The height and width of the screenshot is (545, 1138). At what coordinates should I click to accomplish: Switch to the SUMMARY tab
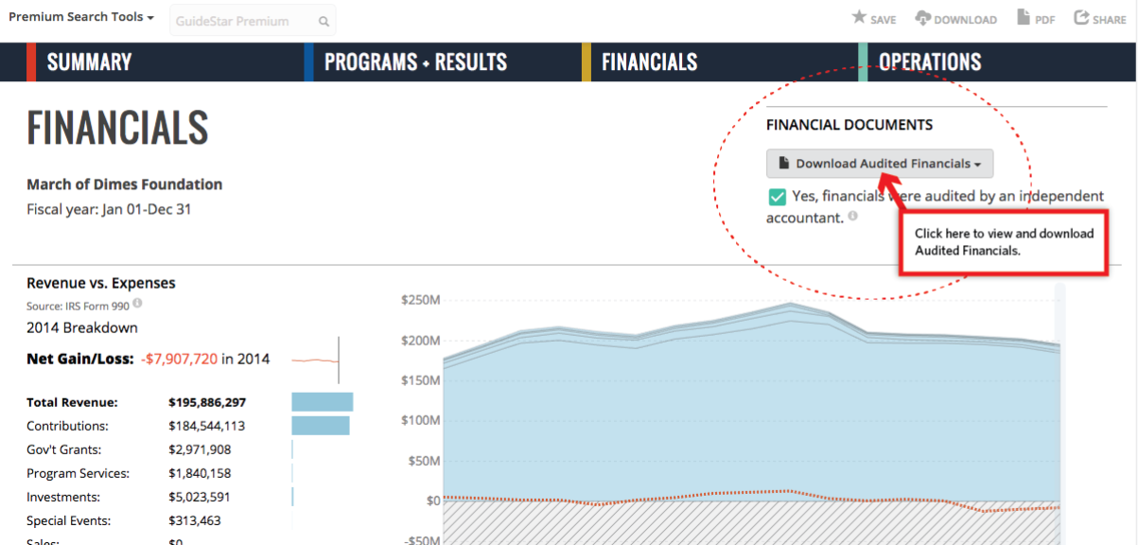tap(89, 62)
